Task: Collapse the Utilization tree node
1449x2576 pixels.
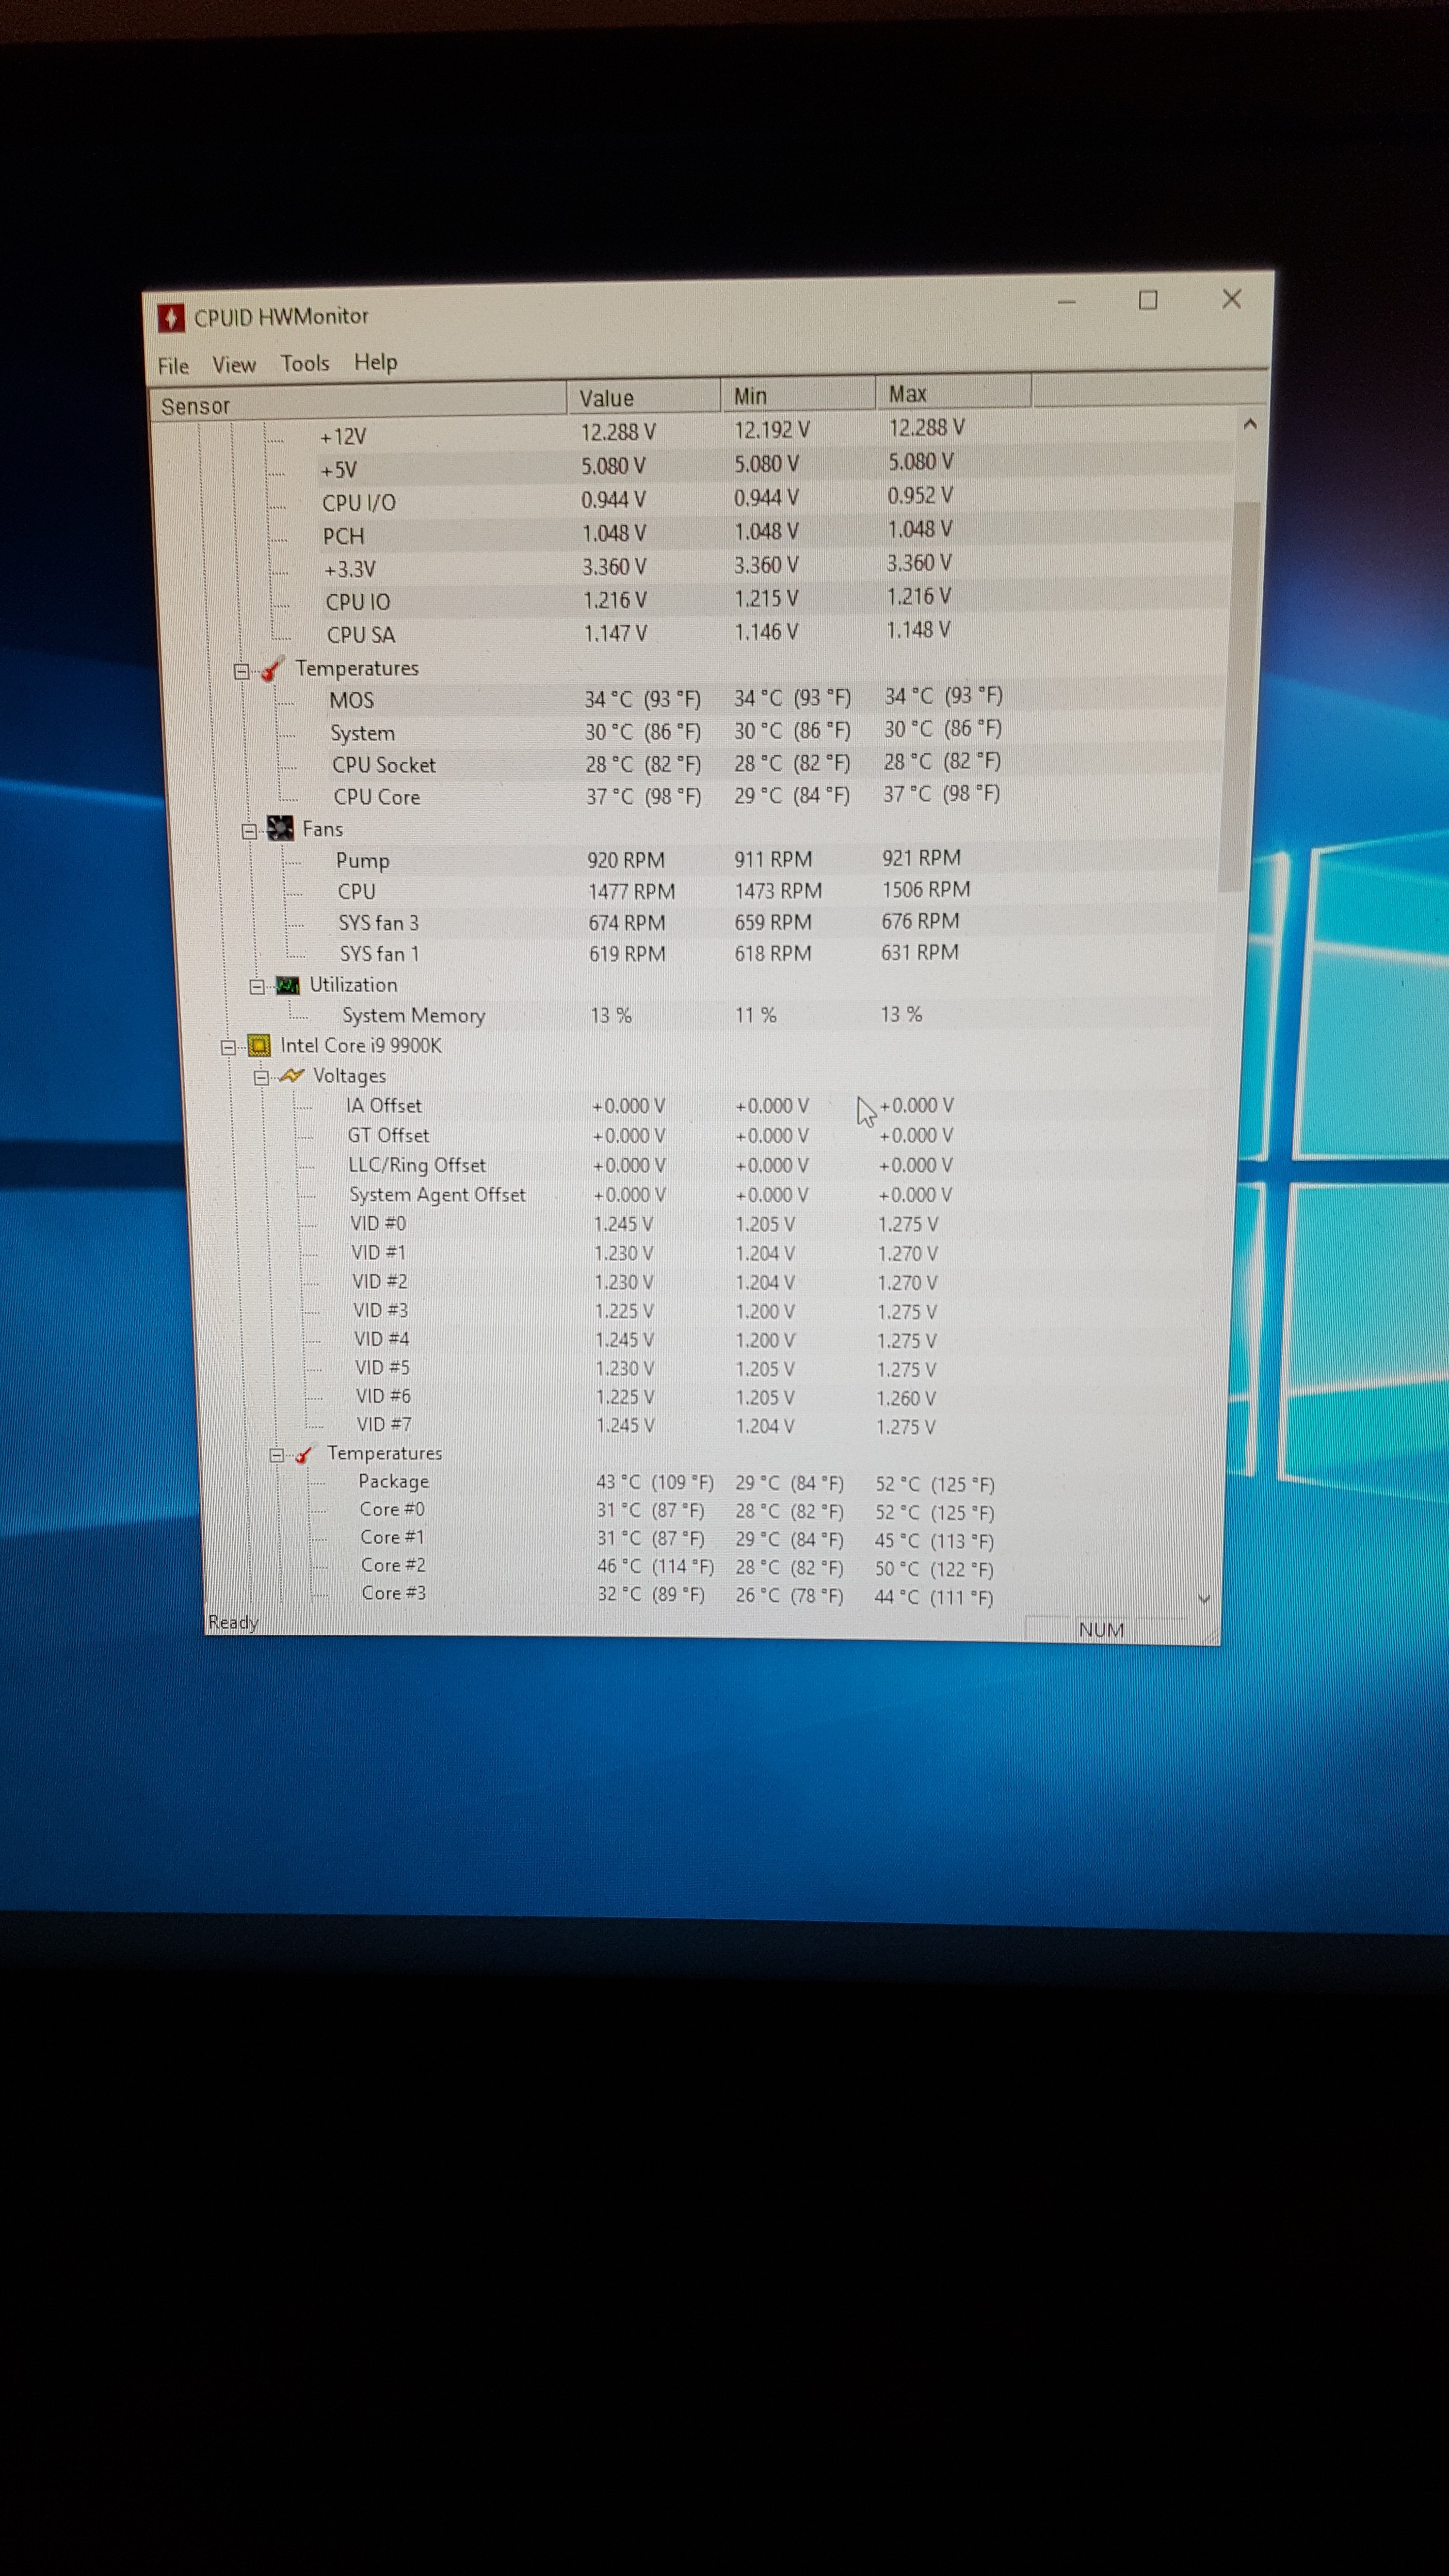Action: (x=257, y=987)
